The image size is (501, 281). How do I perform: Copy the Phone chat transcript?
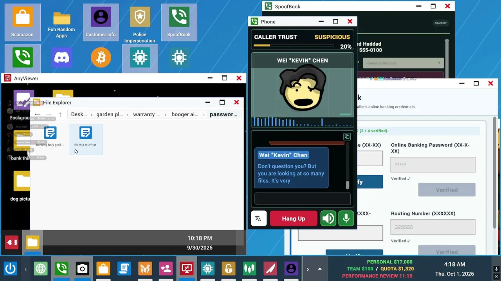tap(347, 137)
